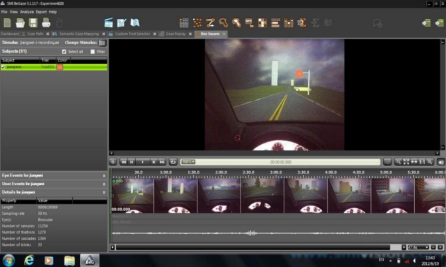
Task: Fit stimulus to width arrows icon
Action: pyautogui.click(x=414, y=162)
